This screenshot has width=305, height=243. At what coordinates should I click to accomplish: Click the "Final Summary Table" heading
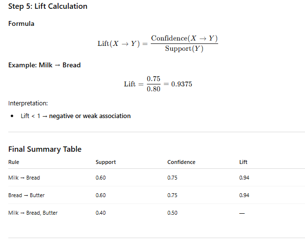point(45,149)
